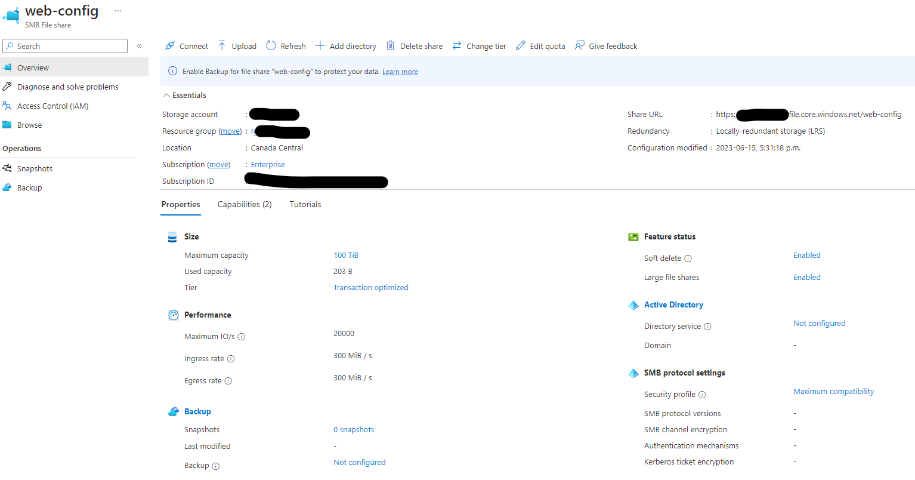
Task: Open the Tutorials tab
Action: point(305,204)
